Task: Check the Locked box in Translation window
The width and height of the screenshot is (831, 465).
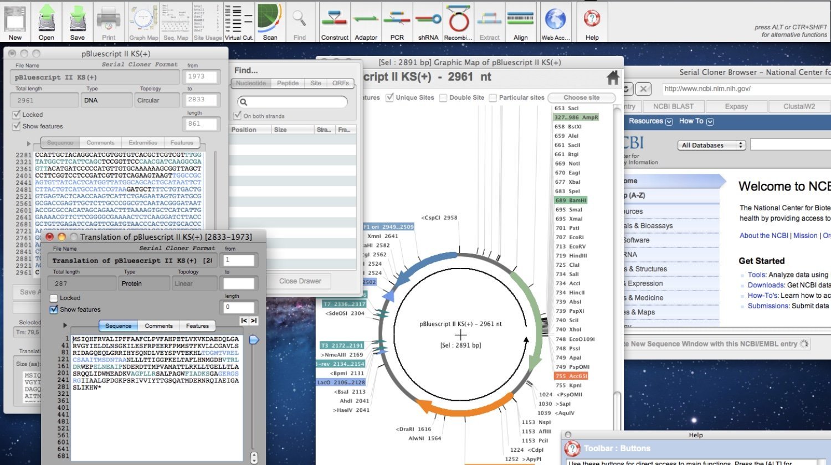Action: (x=54, y=298)
